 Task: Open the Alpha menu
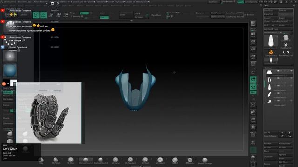click(6, 6)
